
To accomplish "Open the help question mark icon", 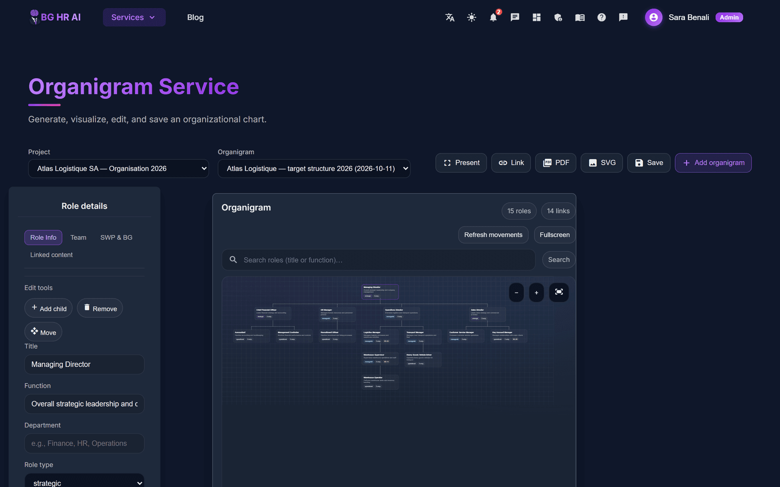I will pos(602,18).
